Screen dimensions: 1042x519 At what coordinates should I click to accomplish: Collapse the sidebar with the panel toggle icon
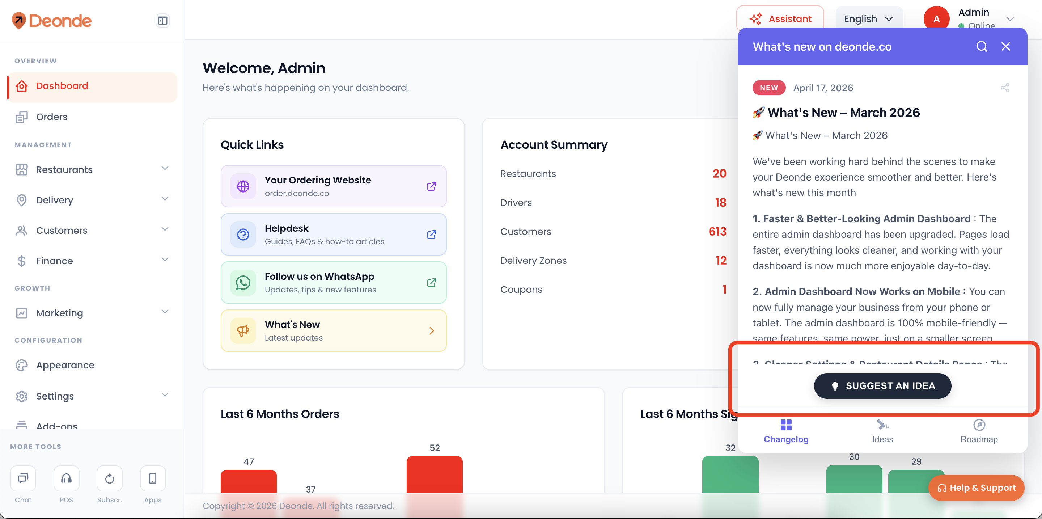(x=162, y=20)
